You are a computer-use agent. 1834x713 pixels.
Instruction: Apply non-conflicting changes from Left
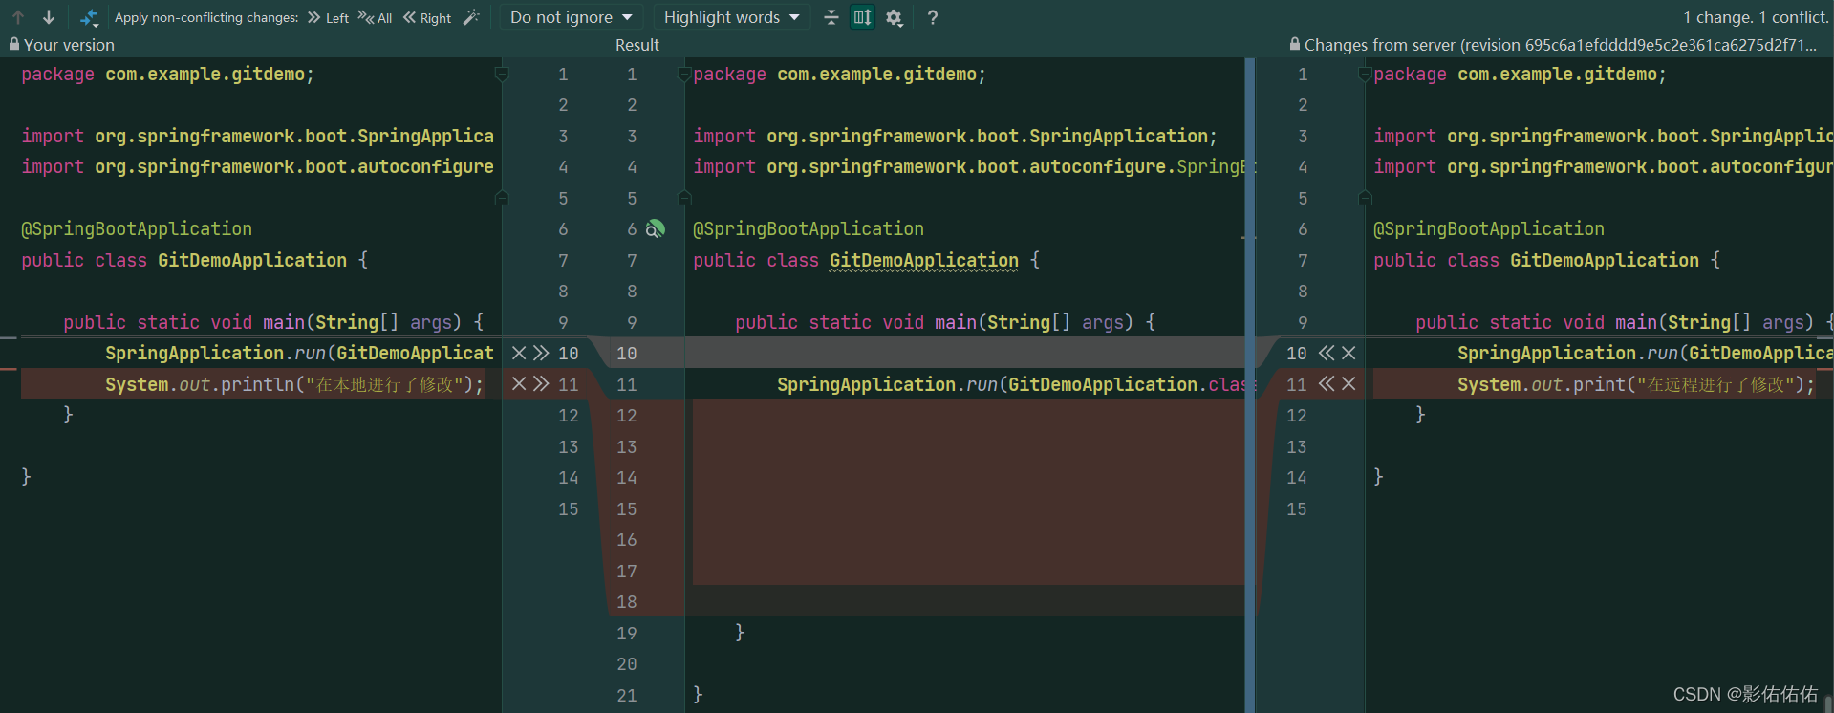point(328,17)
